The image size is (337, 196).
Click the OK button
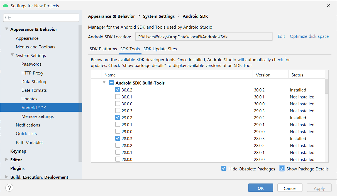[261, 188]
